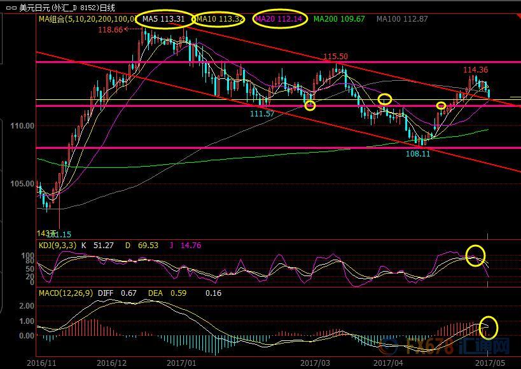Click the 115.50 peak price label
This screenshot has height=369, width=521.
click(336, 57)
